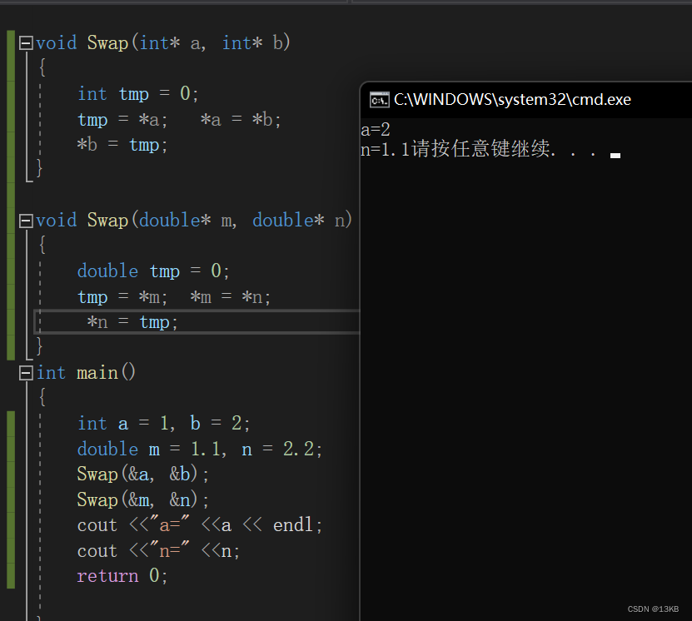Viewport: 692px width, 621px height.
Task: Click the line 'int tmp = 0;'
Action: click(x=138, y=94)
